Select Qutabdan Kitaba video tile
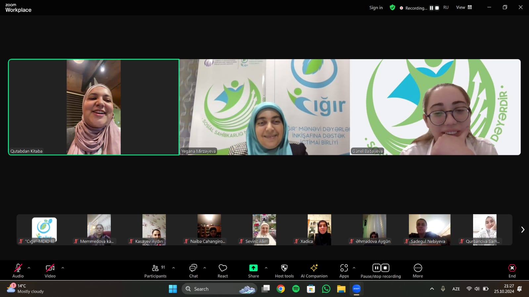This screenshot has width=529, height=297. (x=94, y=107)
